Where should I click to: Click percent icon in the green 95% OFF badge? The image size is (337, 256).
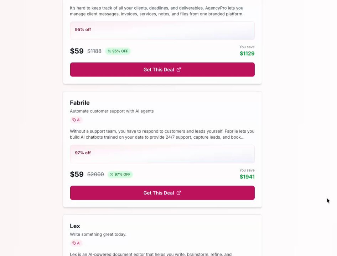109,51
